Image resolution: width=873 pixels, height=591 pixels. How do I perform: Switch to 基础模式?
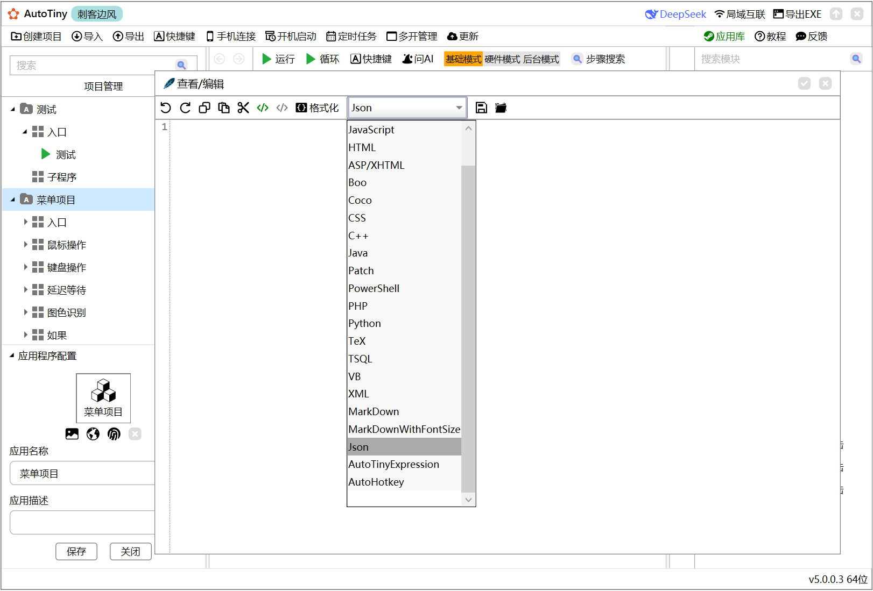[463, 59]
